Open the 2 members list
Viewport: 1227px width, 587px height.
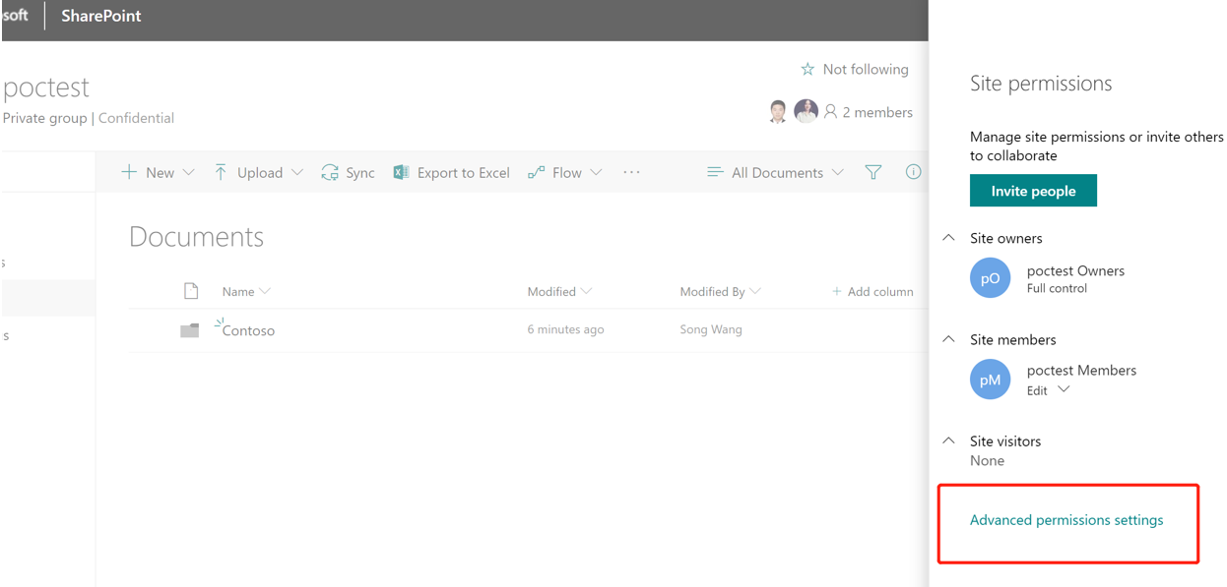point(868,112)
